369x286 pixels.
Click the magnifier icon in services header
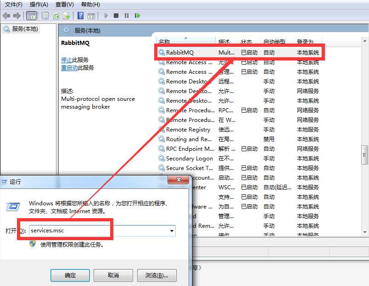pos(67,30)
